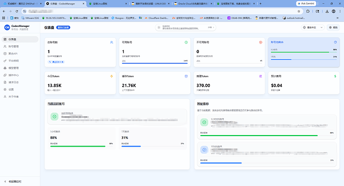Click the 13.85K token value
Viewport: 344px width, 186px height.
pos(54,86)
